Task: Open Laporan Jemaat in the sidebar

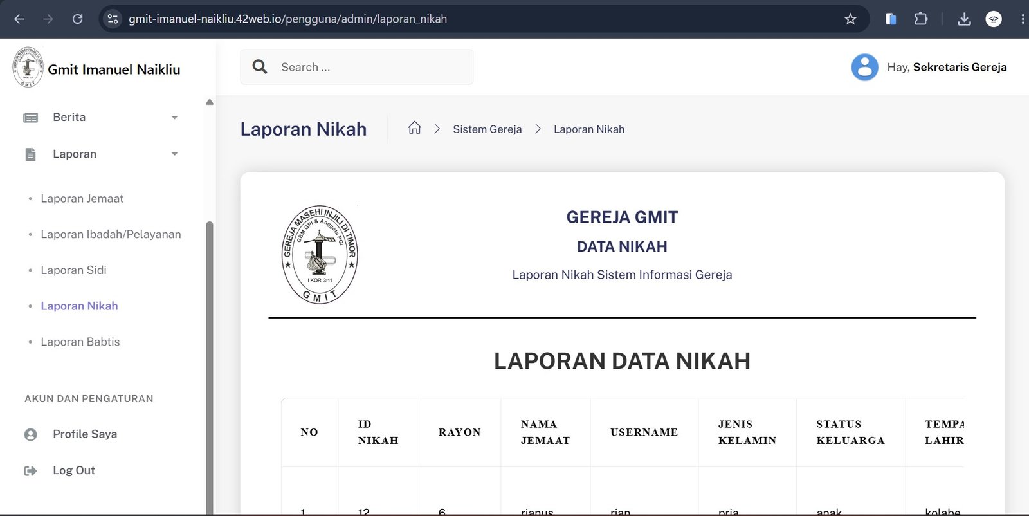Action: coord(82,199)
